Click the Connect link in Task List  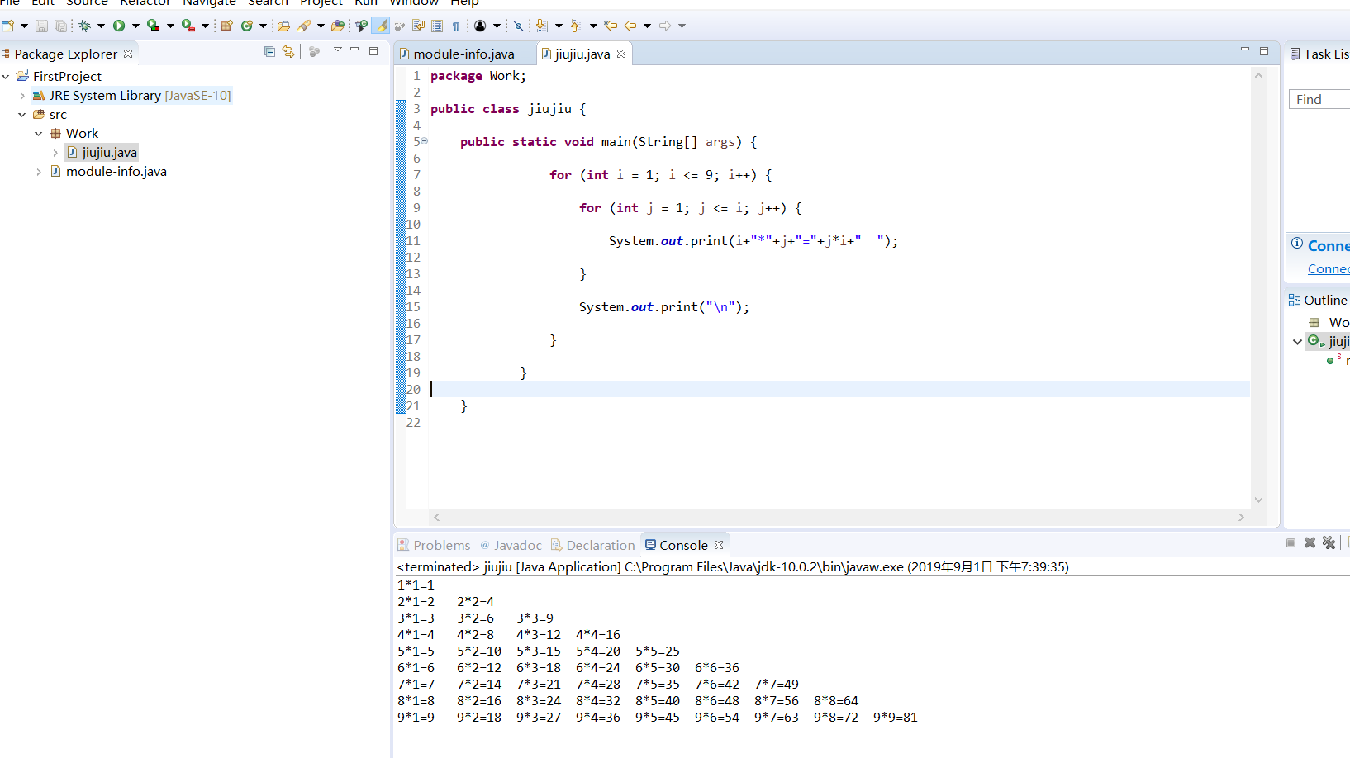(1329, 269)
